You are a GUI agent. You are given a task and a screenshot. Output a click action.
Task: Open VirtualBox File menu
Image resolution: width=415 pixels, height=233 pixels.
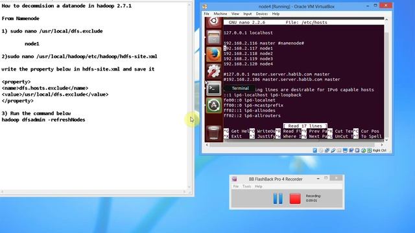coord(206,14)
